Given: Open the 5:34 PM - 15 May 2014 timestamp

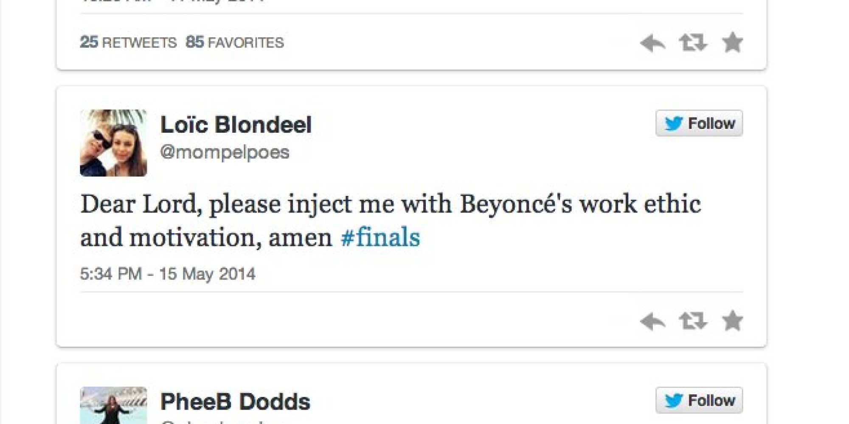Looking at the screenshot, I should (x=168, y=274).
